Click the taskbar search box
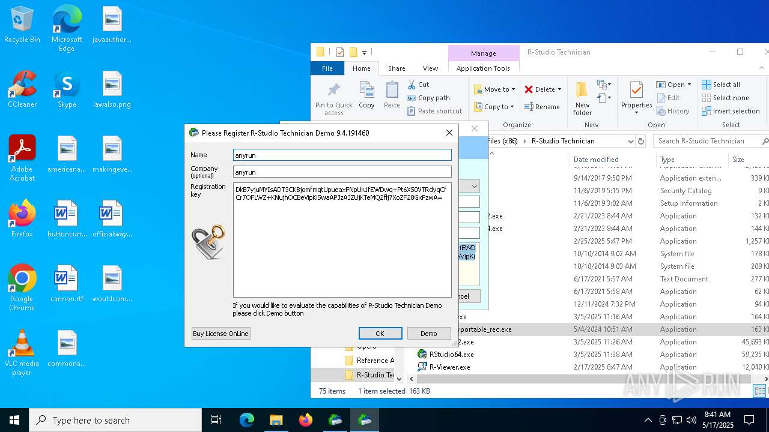This screenshot has width=769, height=432. tap(115, 420)
